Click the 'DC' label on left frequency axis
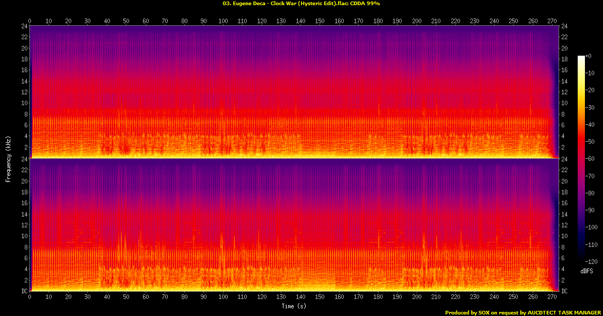The image size is (603, 316). (25, 291)
